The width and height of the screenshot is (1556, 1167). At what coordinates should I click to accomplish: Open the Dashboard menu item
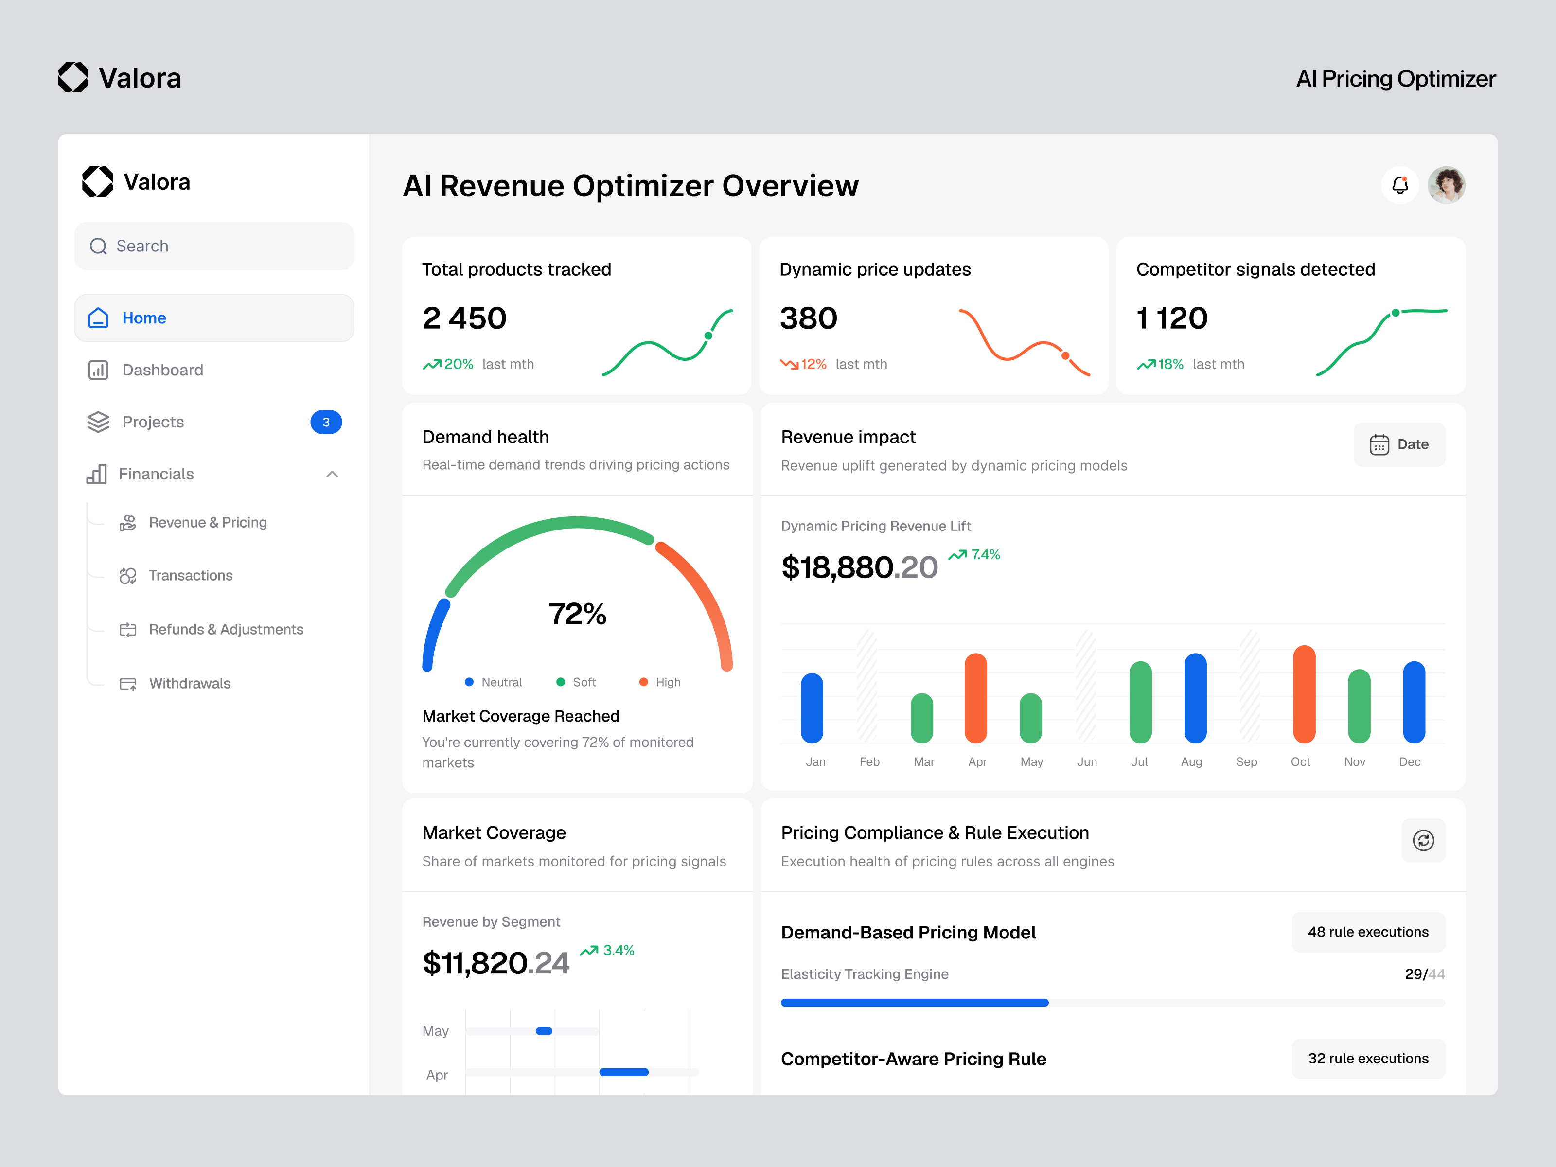click(162, 369)
